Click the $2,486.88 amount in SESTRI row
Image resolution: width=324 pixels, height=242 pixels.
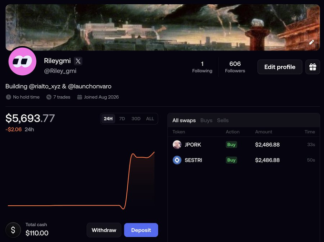click(x=267, y=160)
